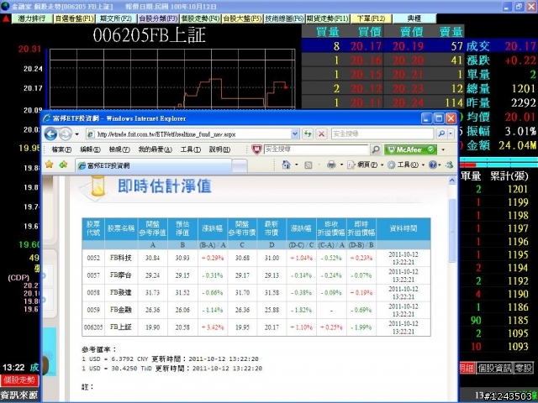Click the 潛力排行 button in the stock app
Screen dimensions: 538x403
32,18
